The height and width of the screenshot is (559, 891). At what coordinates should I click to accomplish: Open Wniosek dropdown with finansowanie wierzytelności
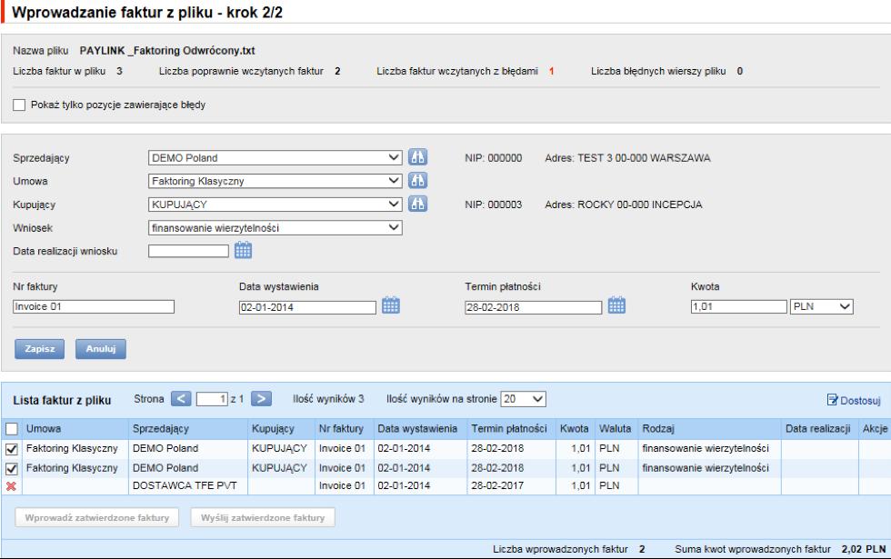pos(275,228)
